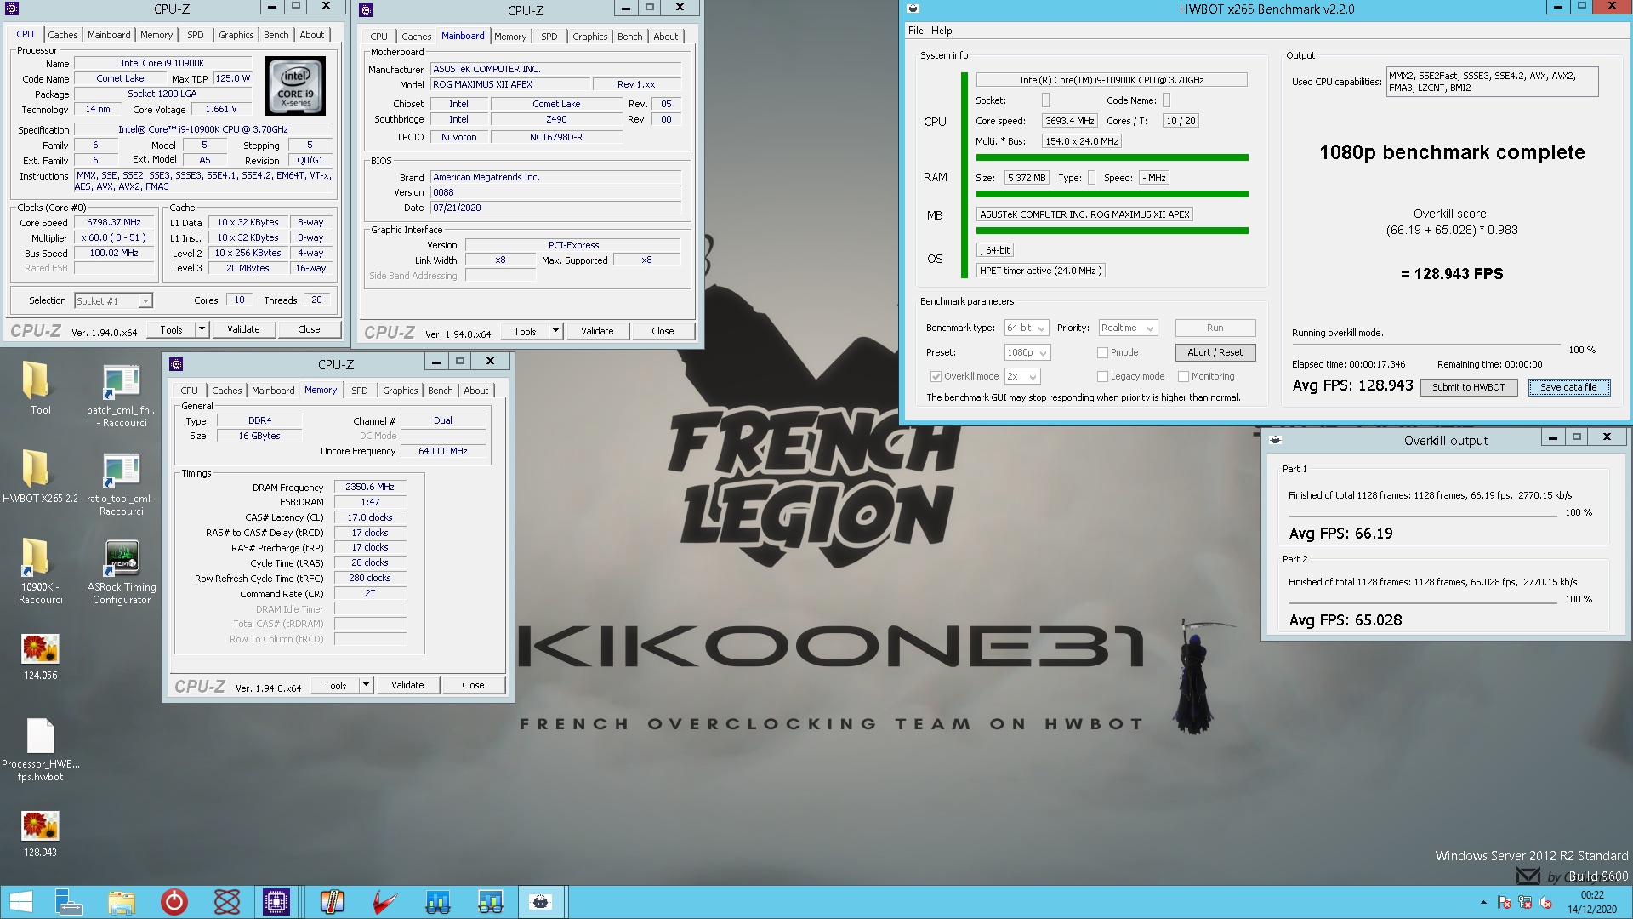Expand Tools arrow in CPU-Z Memory window
This screenshot has width=1633, height=919.
pyautogui.click(x=366, y=685)
